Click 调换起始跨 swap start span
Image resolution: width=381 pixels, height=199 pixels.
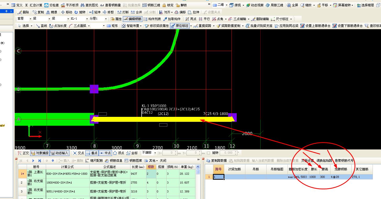pos(324,161)
